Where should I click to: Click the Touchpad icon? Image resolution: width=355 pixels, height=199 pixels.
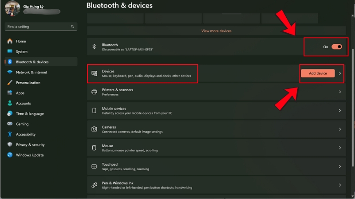pos(94,167)
